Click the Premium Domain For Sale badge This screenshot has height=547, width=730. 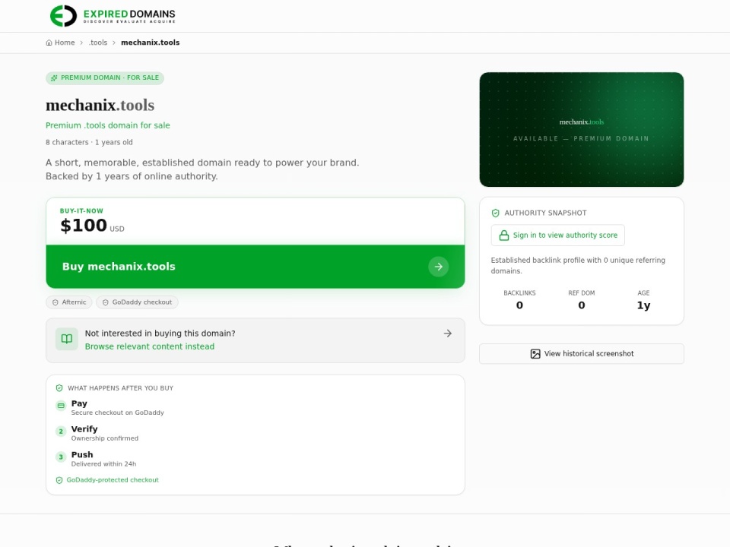pyautogui.click(x=105, y=77)
